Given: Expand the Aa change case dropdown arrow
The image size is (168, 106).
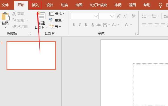Looking at the screenshot, I should pyautogui.click(x=119, y=25).
